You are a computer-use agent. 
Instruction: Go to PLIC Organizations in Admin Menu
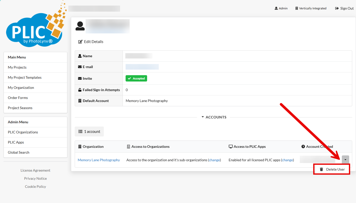pos(23,132)
